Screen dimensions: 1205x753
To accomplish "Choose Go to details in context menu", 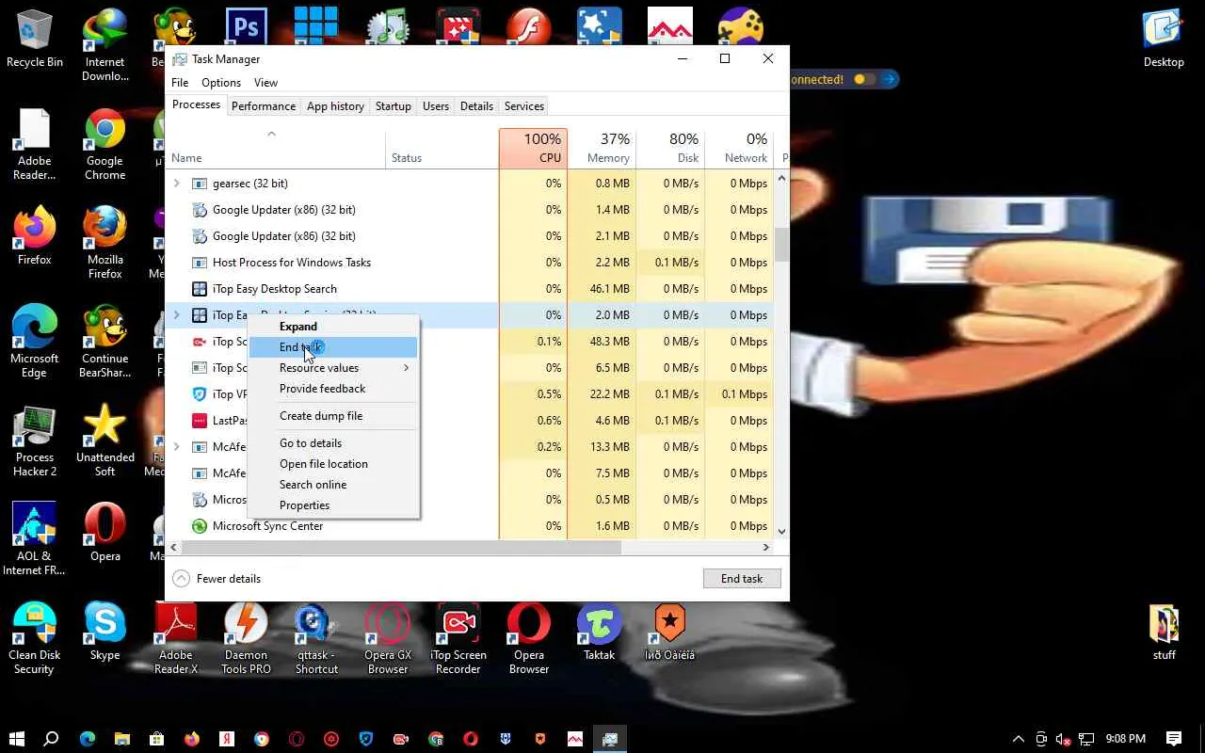I will pos(333,443).
